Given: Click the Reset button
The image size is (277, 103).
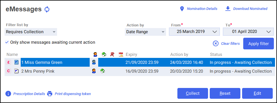Looking at the screenshot, I should click(225, 93).
